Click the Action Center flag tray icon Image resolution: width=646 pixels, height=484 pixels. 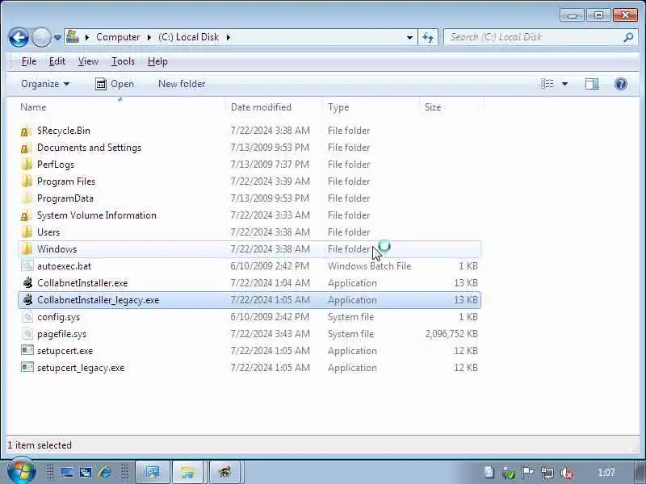[528, 473]
